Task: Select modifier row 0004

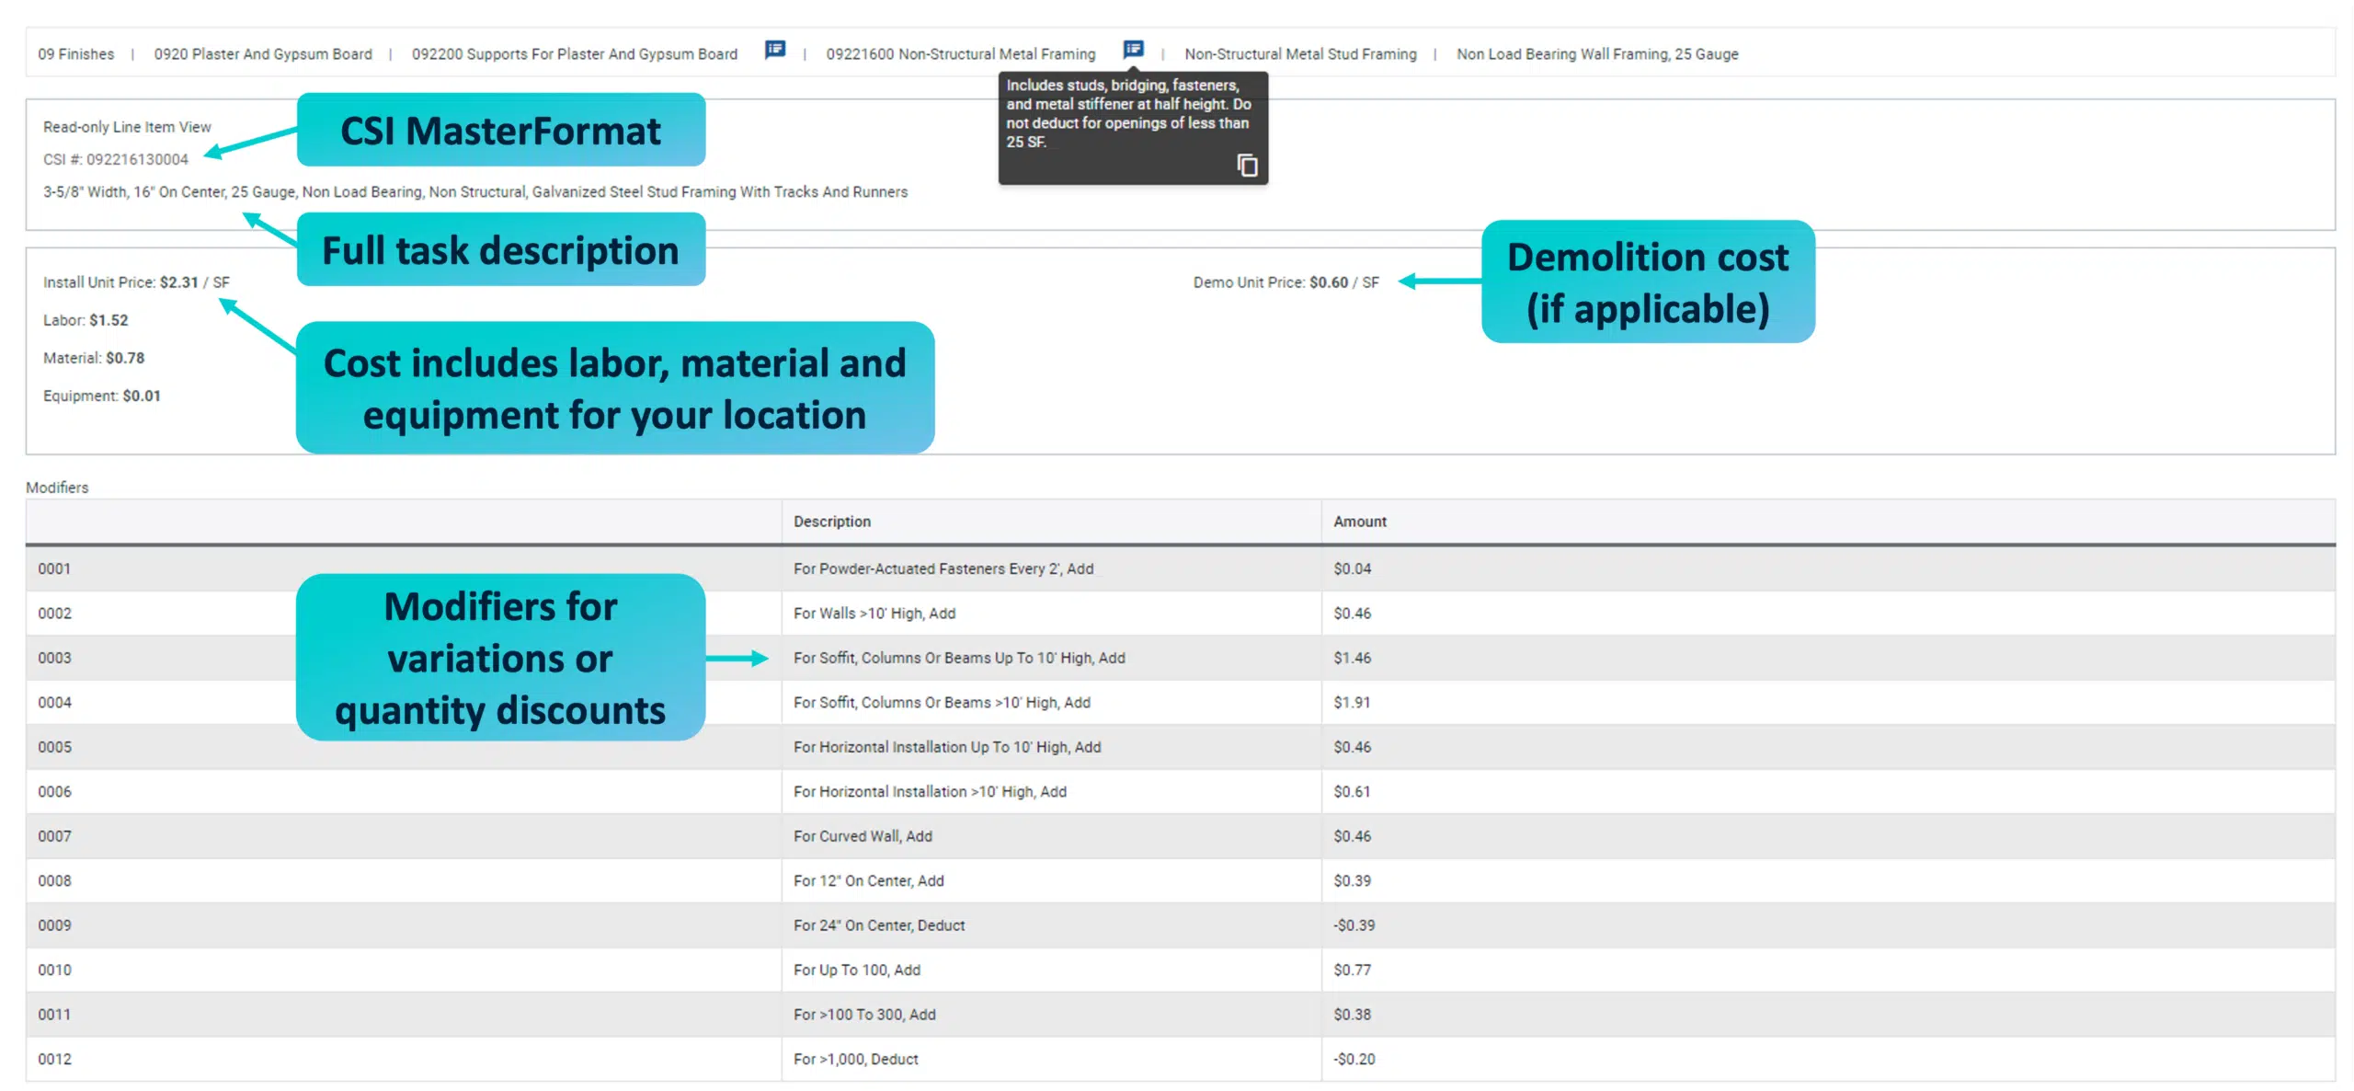Action: [x=1181, y=703]
